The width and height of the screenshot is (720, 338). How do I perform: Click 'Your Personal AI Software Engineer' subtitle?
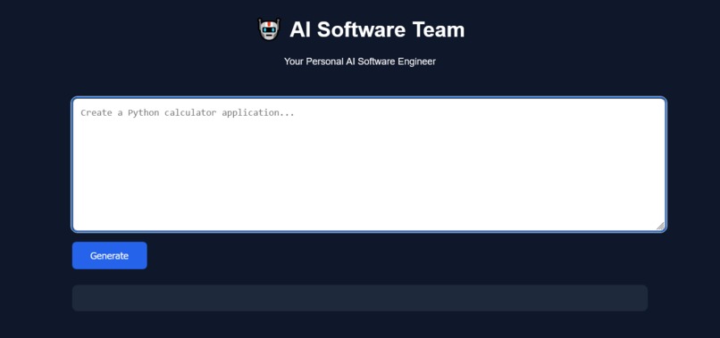(x=359, y=62)
